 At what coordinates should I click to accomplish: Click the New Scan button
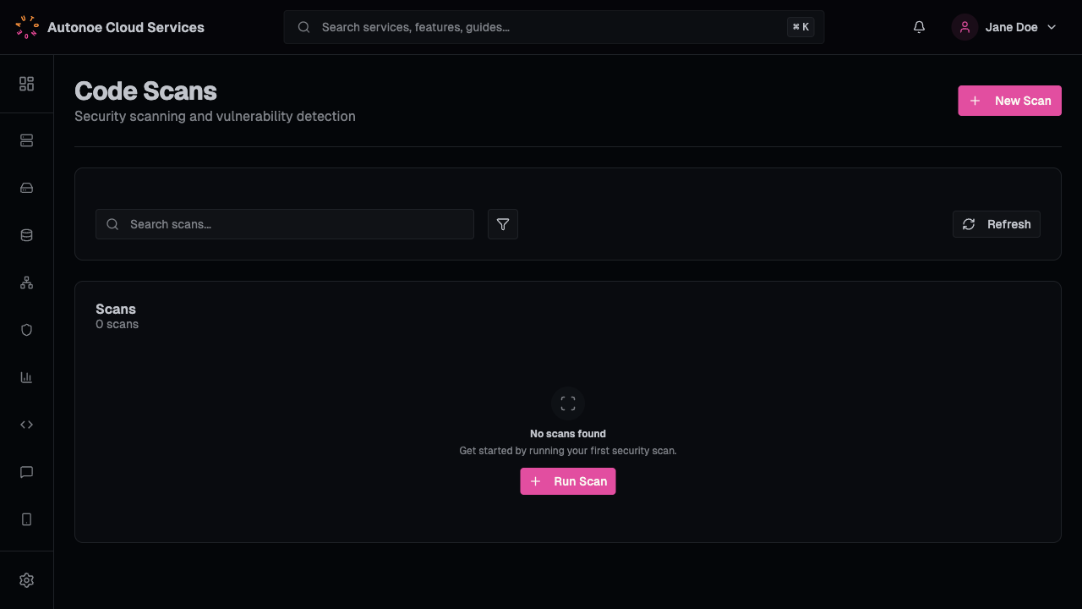(1009, 101)
